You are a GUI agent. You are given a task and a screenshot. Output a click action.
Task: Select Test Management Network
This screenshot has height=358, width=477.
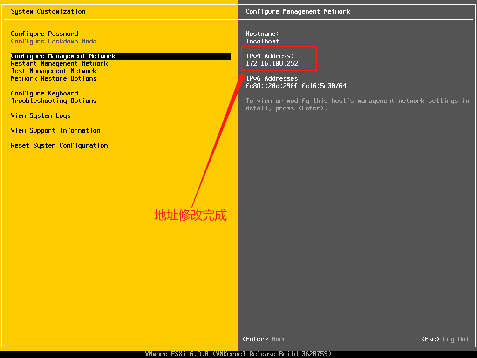tap(54, 71)
